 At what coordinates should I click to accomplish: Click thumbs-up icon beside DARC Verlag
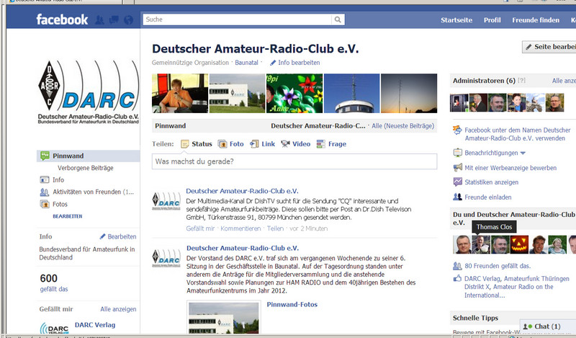tap(457, 278)
